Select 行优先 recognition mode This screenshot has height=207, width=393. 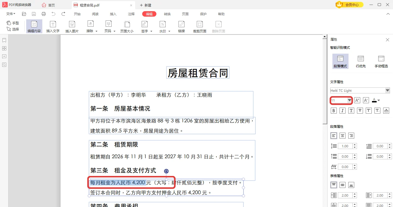[x=361, y=61]
